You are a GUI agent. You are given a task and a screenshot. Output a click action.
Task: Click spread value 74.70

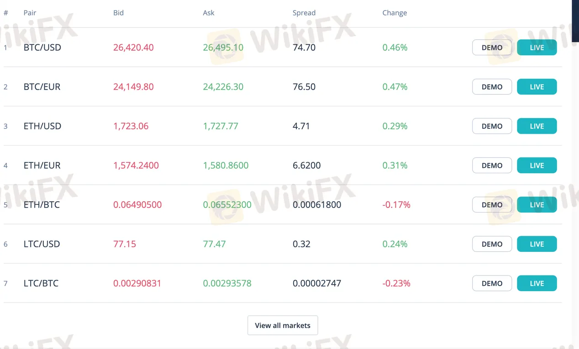pyautogui.click(x=304, y=47)
